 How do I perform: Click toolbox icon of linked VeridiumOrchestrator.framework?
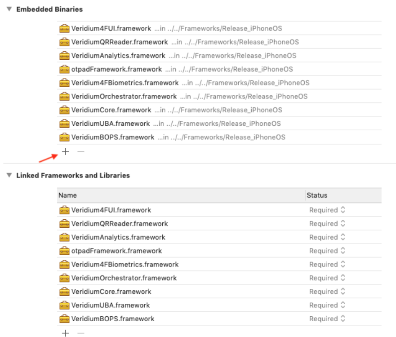(64, 278)
